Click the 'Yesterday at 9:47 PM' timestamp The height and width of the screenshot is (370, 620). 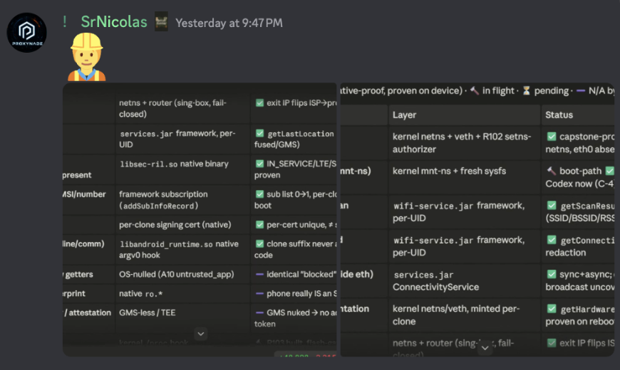pos(229,23)
